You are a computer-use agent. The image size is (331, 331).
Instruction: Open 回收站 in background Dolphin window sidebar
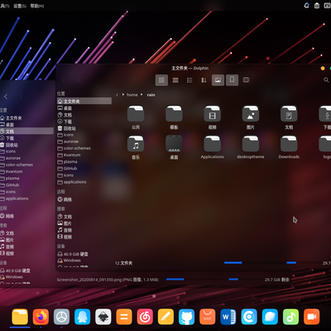[x=26, y=145]
